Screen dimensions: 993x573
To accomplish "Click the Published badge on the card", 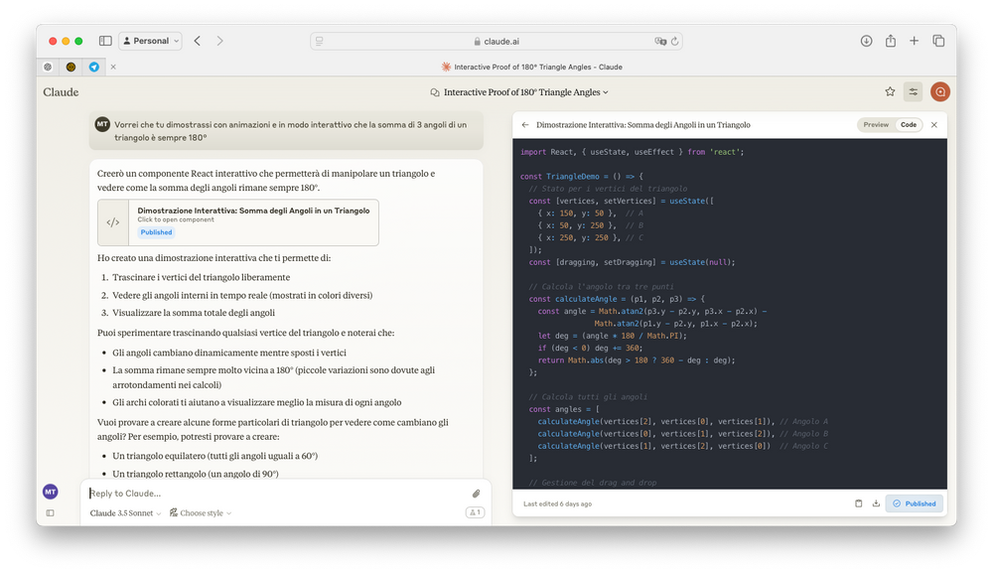I will tap(157, 232).
